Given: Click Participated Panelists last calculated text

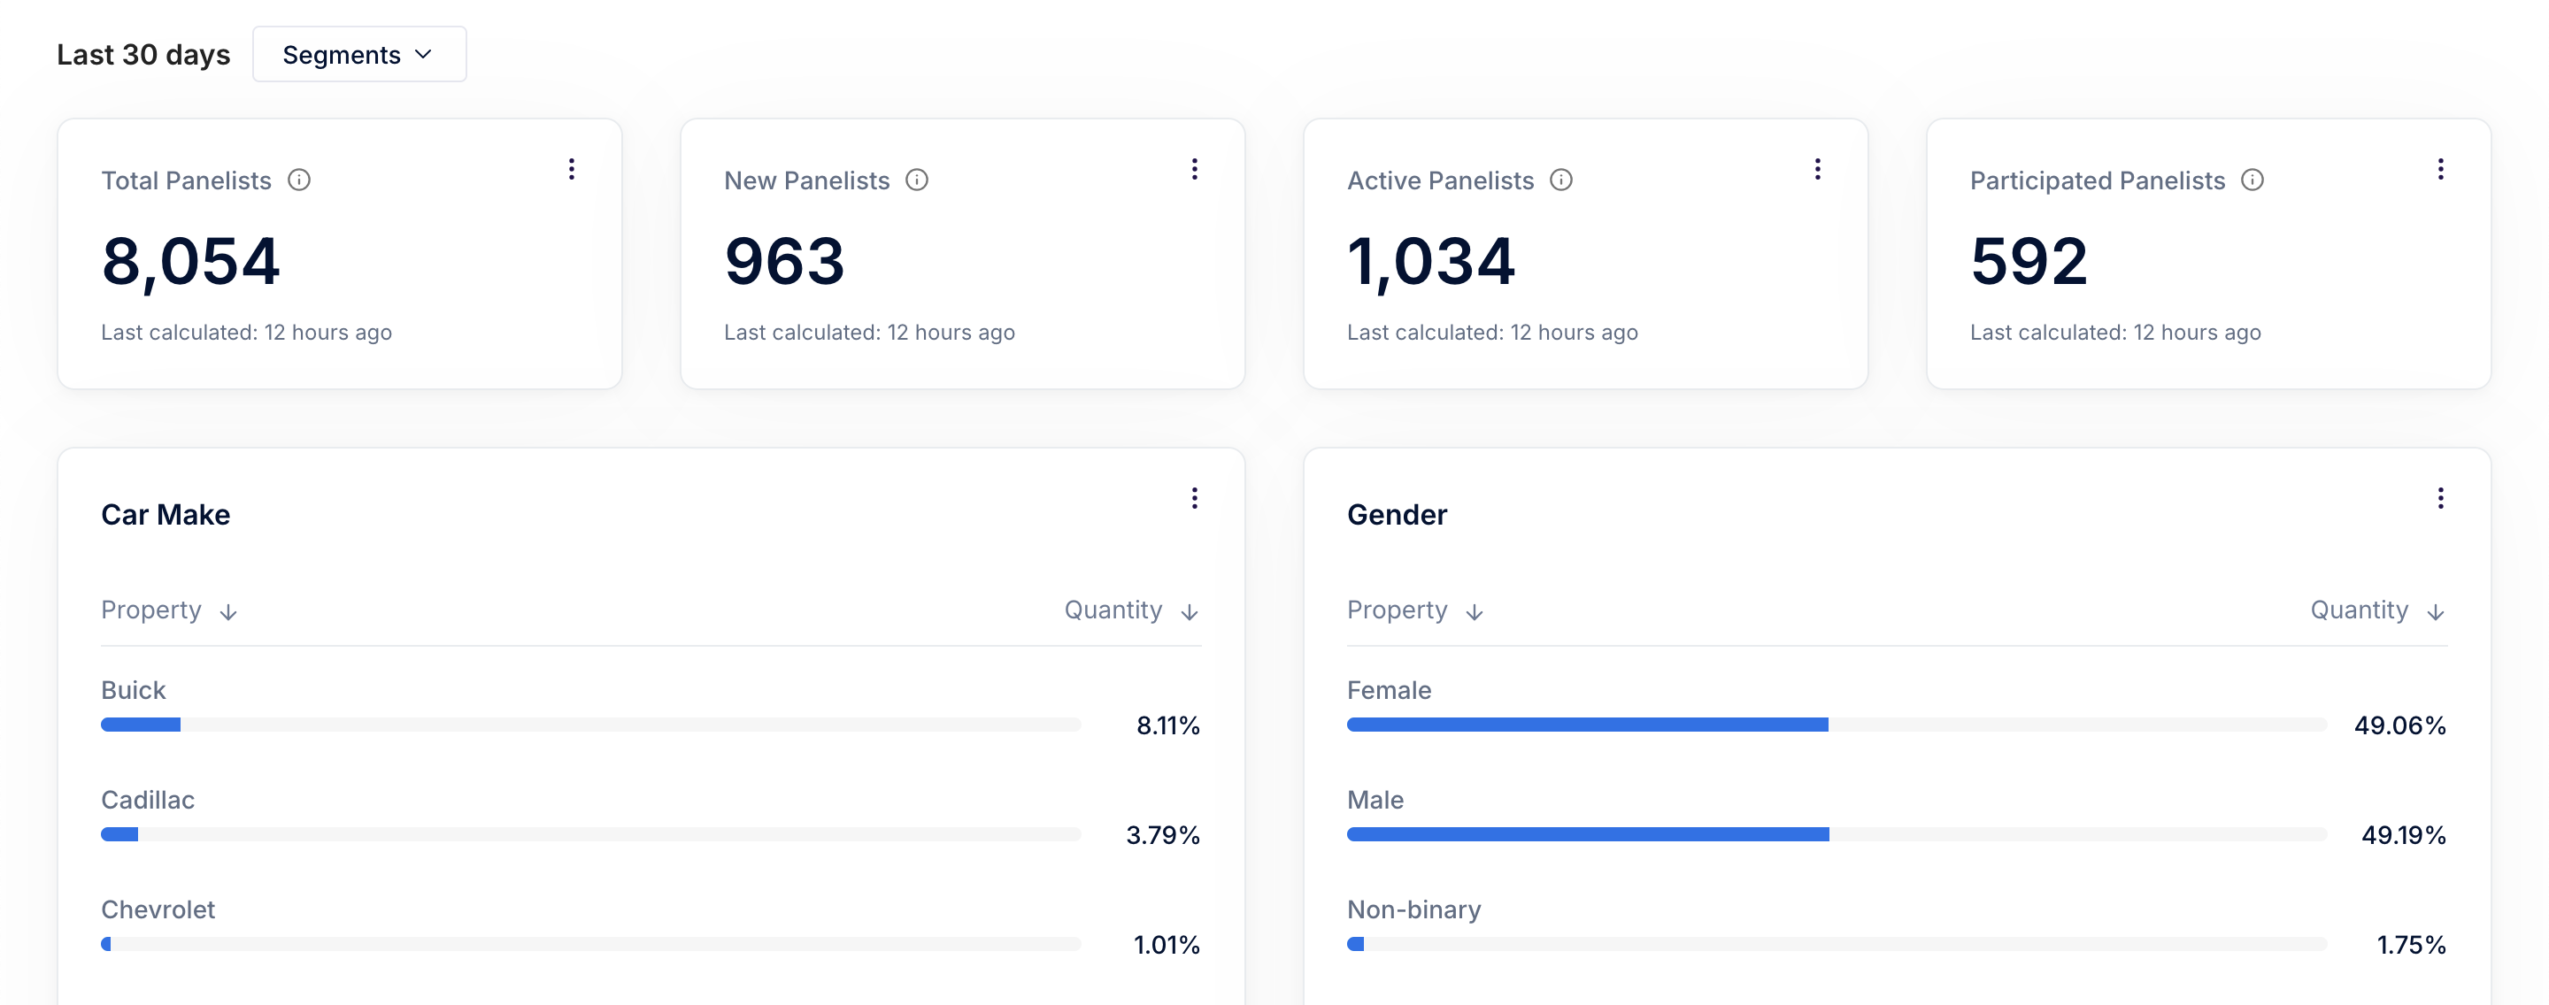Looking at the screenshot, I should (2115, 333).
